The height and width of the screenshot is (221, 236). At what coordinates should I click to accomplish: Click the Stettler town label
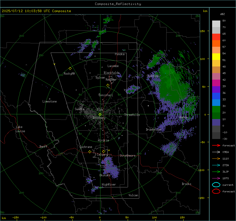pyautogui.click(x=153, y=76)
